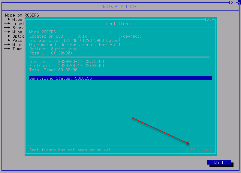Click the 'Located on USB Disk (/dev/sdc)' line
Screen dimensions: 241x173
tap(86, 36)
